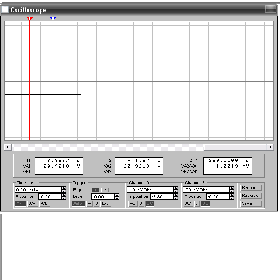280x280 pixels.
Task: Select Y/T display mode
Action: tap(20, 203)
